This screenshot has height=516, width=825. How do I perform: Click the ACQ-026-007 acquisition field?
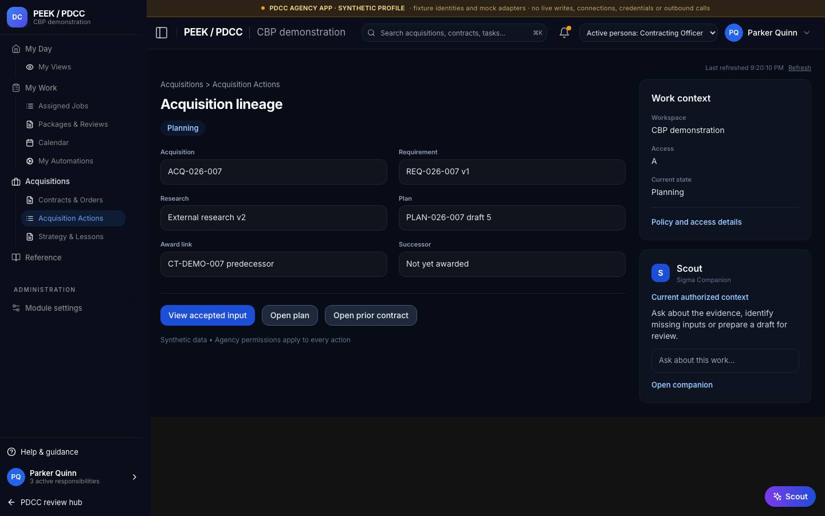[x=274, y=172]
